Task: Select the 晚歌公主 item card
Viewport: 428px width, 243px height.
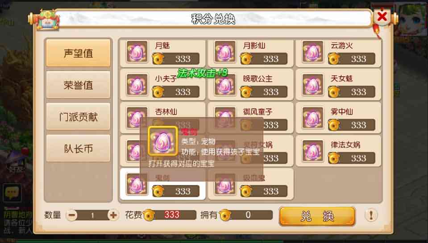Action: point(250,85)
